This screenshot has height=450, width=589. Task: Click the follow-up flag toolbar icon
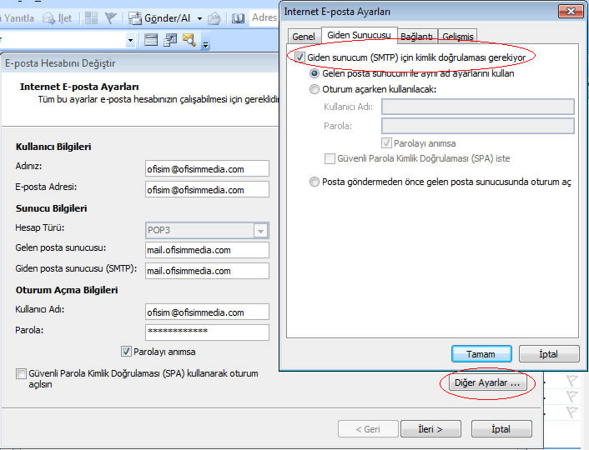pos(110,18)
